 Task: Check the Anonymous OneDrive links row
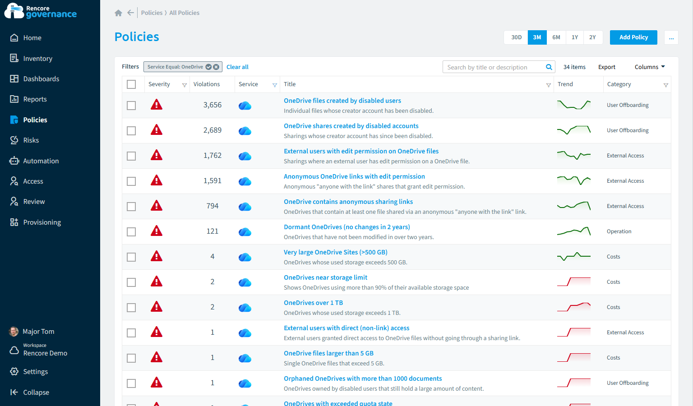coord(131,181)
